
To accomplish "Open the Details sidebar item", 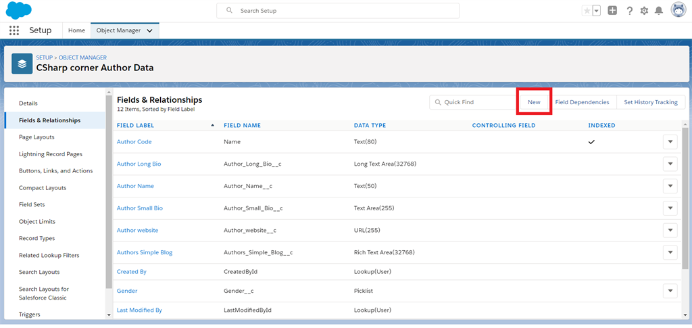I will pos(28,103).
